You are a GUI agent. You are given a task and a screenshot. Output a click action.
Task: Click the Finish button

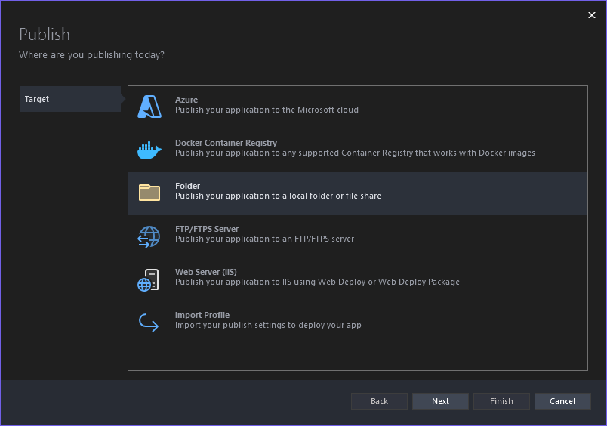pos(502,401)
